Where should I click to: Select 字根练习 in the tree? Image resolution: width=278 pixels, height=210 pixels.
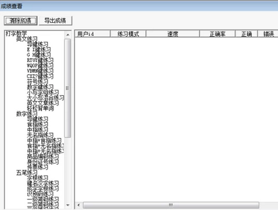[x=37, y=178]
